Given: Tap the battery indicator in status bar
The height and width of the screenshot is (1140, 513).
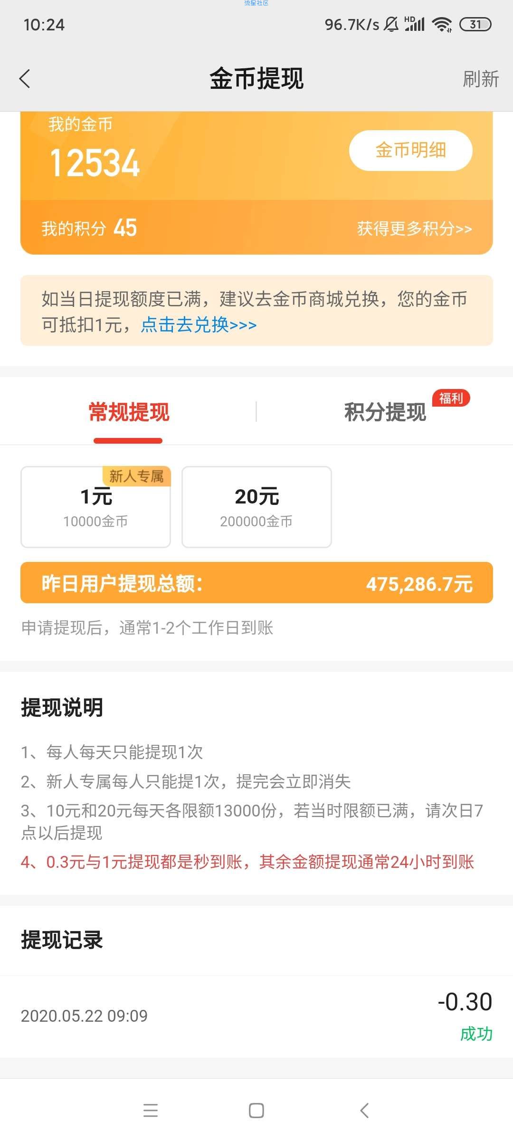Looking at the screenshot, I should pos(475,24).
